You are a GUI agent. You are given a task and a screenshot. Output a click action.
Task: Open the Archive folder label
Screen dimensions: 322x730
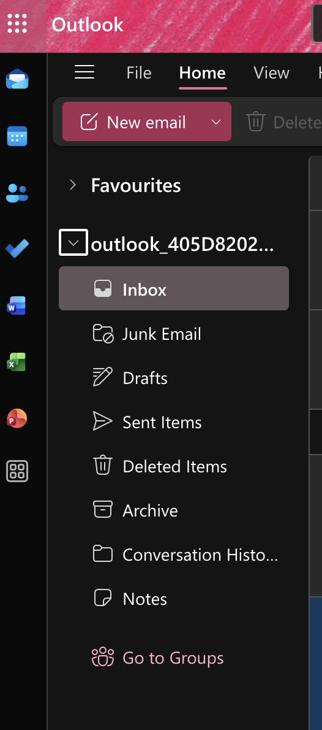(x=150, y=511)
